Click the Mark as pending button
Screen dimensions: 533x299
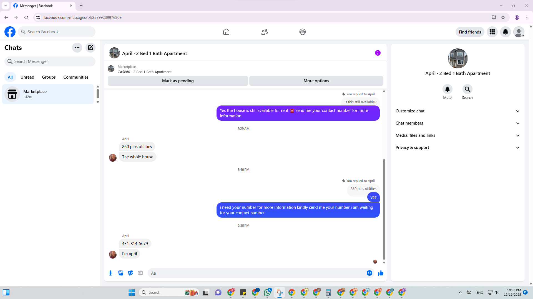pos(178,81)
